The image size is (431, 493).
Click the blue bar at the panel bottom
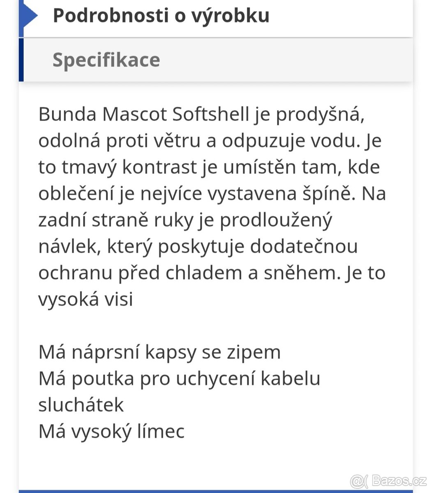tap(216, 491)
